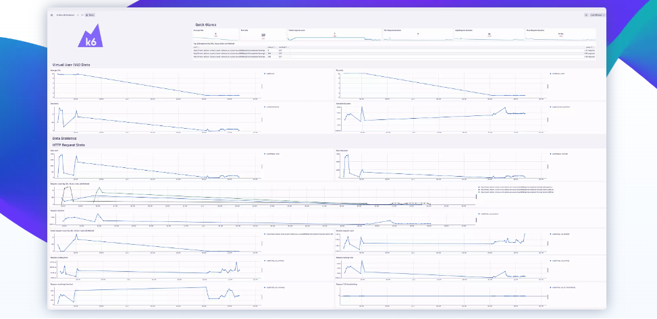The height and width of the screenshot is (319, 657).
Task: Click the Share button in the header
Action: pyautogui.click(x=90, y=15)
